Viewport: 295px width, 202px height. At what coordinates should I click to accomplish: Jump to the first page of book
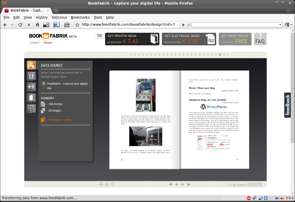171,184
